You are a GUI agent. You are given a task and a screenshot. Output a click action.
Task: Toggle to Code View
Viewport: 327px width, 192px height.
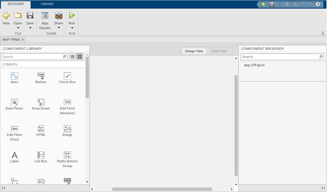point(219,51)
